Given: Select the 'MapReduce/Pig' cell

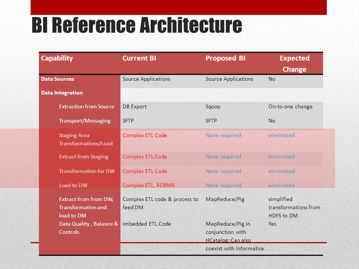Looking at the screenshot, I should (x=225, y=199).
